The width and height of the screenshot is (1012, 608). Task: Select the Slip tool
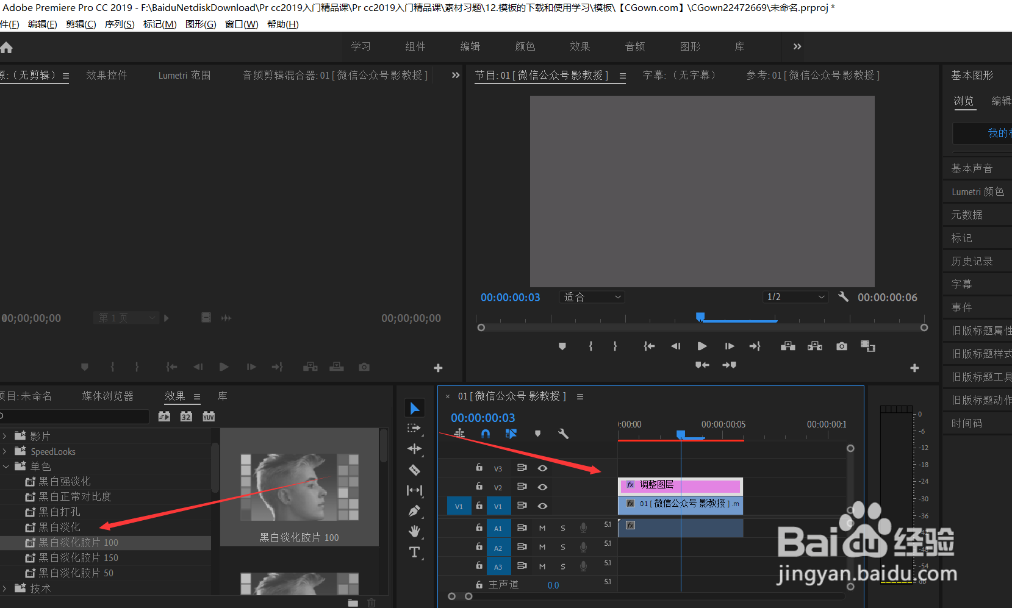click(414, 490)
